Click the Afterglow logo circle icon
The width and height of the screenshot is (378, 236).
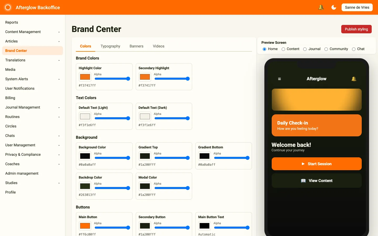tap(8, 7)
